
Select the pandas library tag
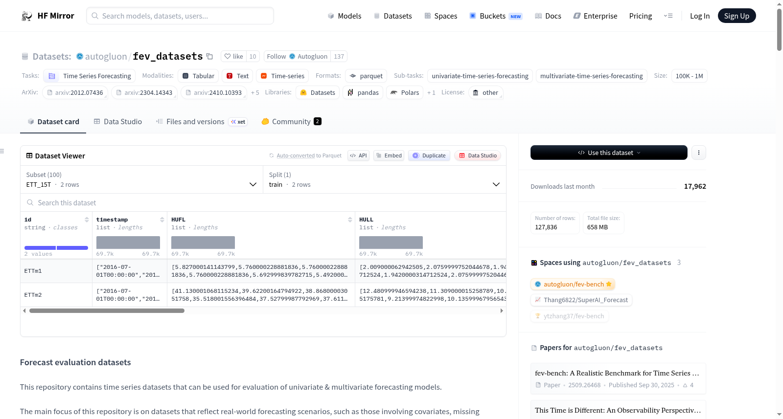[363, 92]
